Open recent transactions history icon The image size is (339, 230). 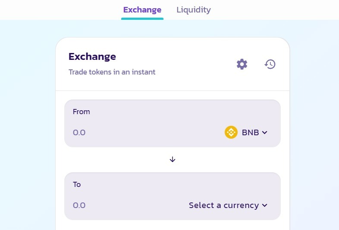point(270,64)
